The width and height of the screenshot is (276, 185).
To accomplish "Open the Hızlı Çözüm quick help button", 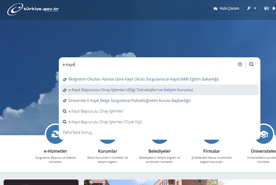I will (x=226, y=8).
